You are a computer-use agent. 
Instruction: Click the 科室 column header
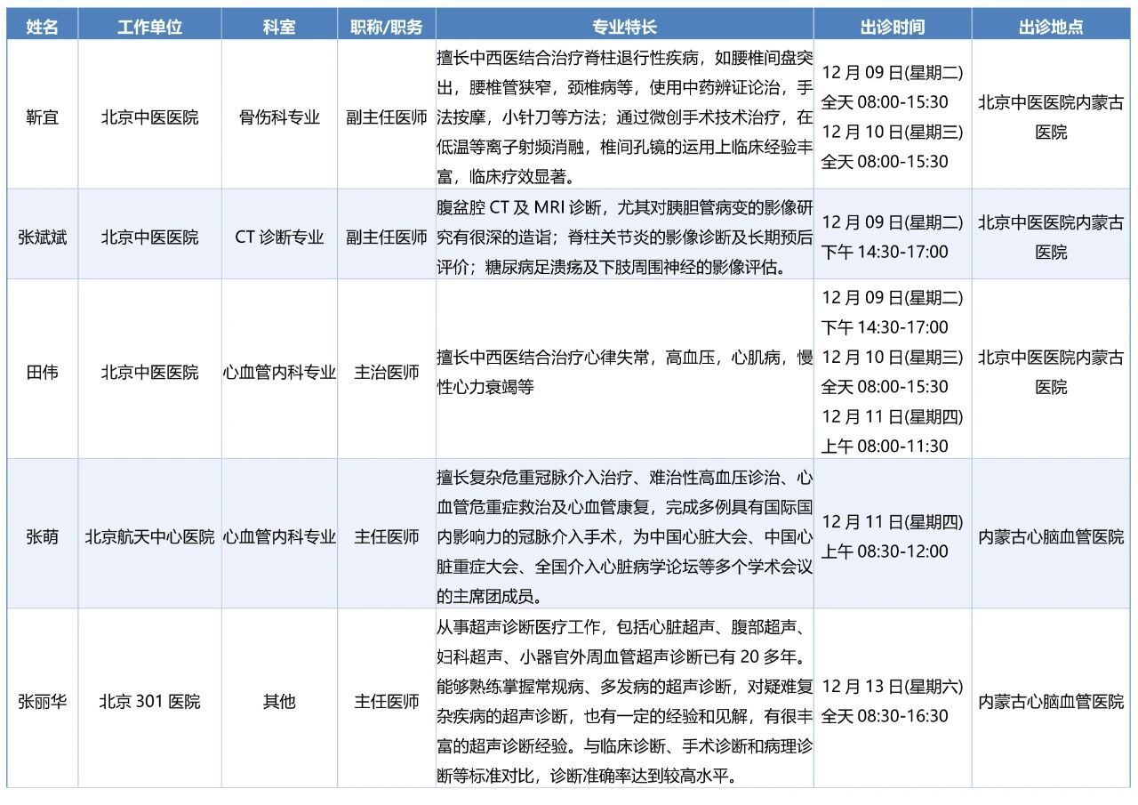click(x=279, y=27)
